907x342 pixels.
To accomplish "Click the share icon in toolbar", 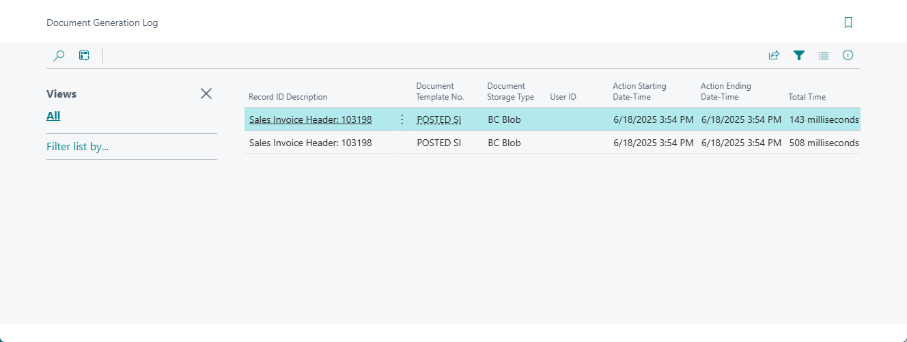I will pos(774,55).
